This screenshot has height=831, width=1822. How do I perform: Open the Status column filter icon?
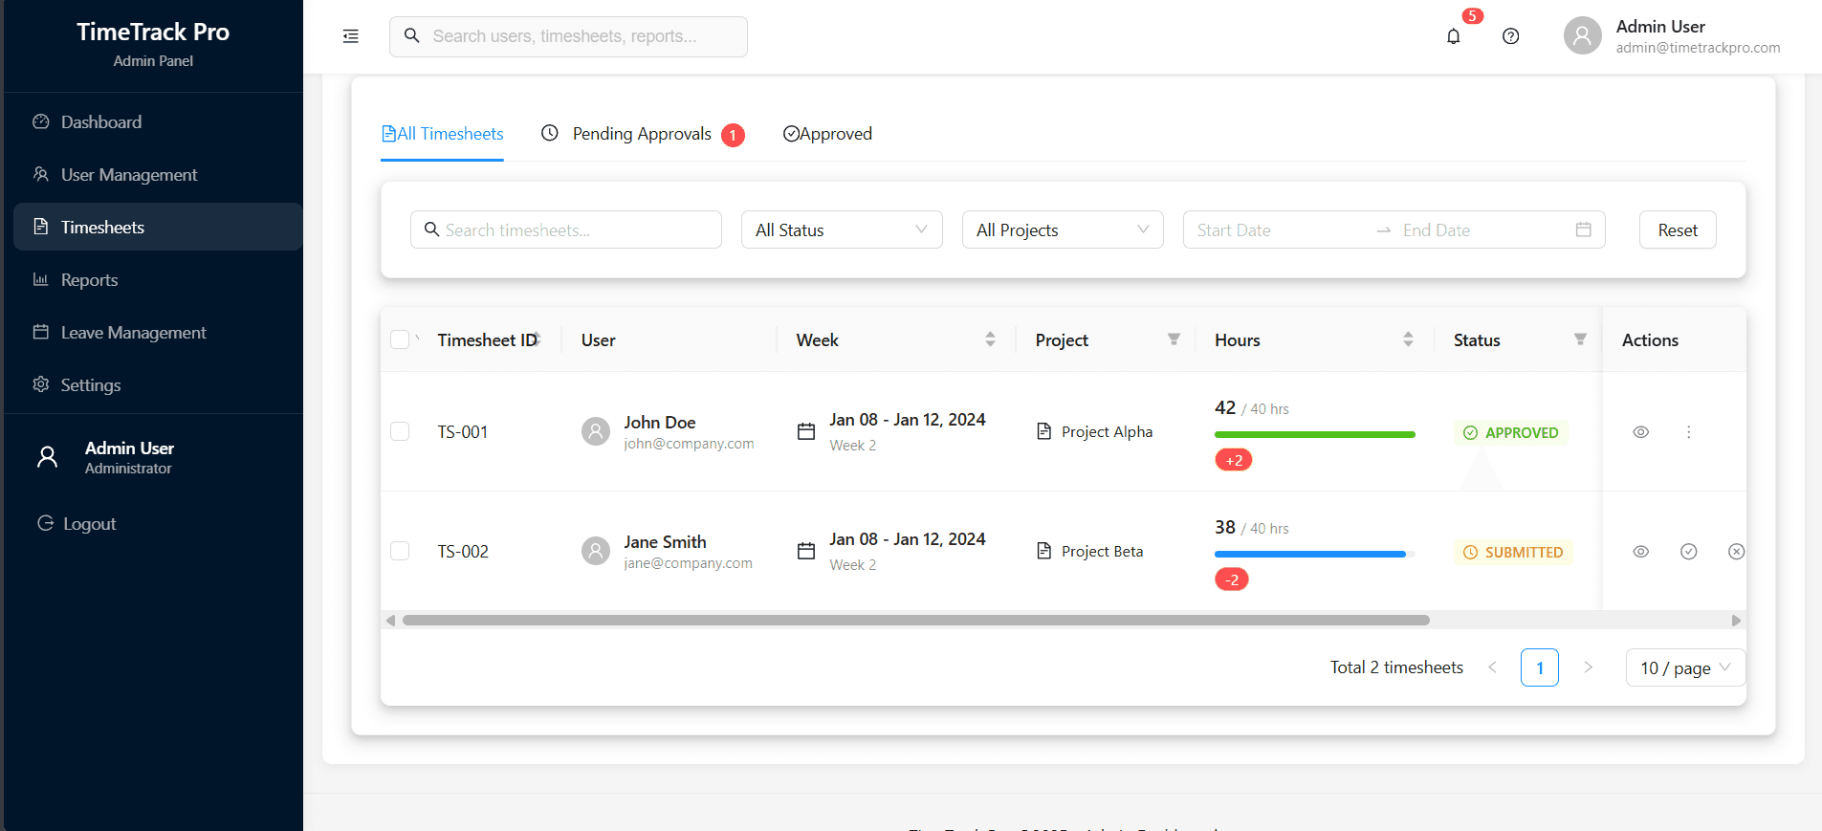pyautogui.click(x=1580, y=339)
